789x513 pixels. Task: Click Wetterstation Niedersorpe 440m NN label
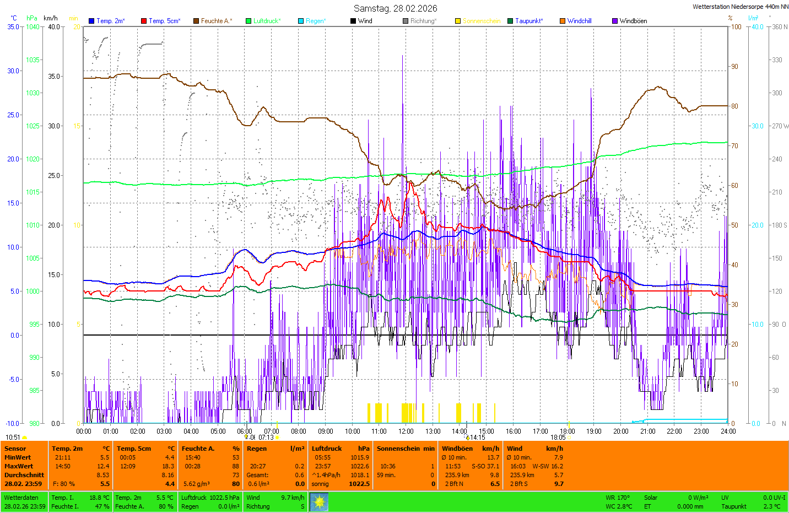[740, 7]
